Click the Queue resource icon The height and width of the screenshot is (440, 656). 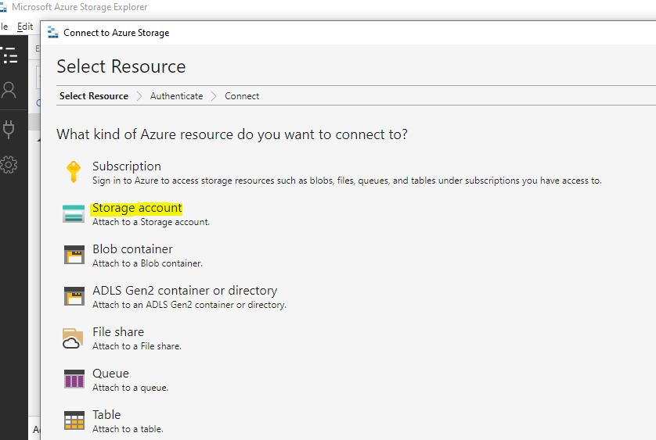[74, 380]
